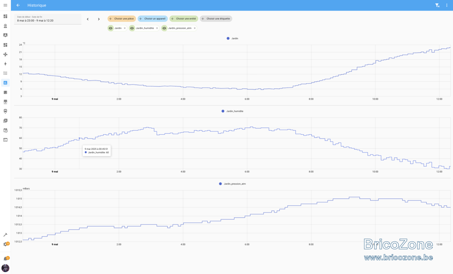This screenshot has width=453, height=274.
Task: Open the notifications bell
Action: pyautogui.click(x=5, y=259)
